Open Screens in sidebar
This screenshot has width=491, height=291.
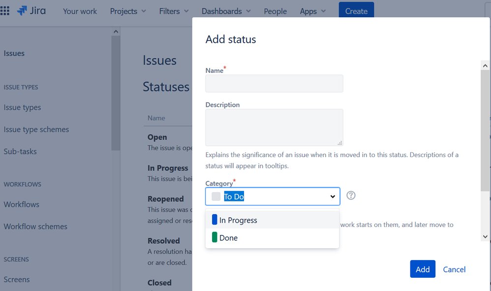point(17,279)
